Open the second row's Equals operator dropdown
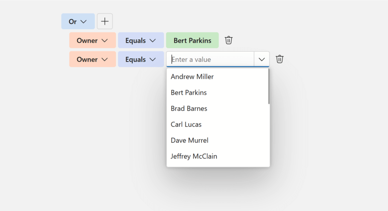 (141, 59)
